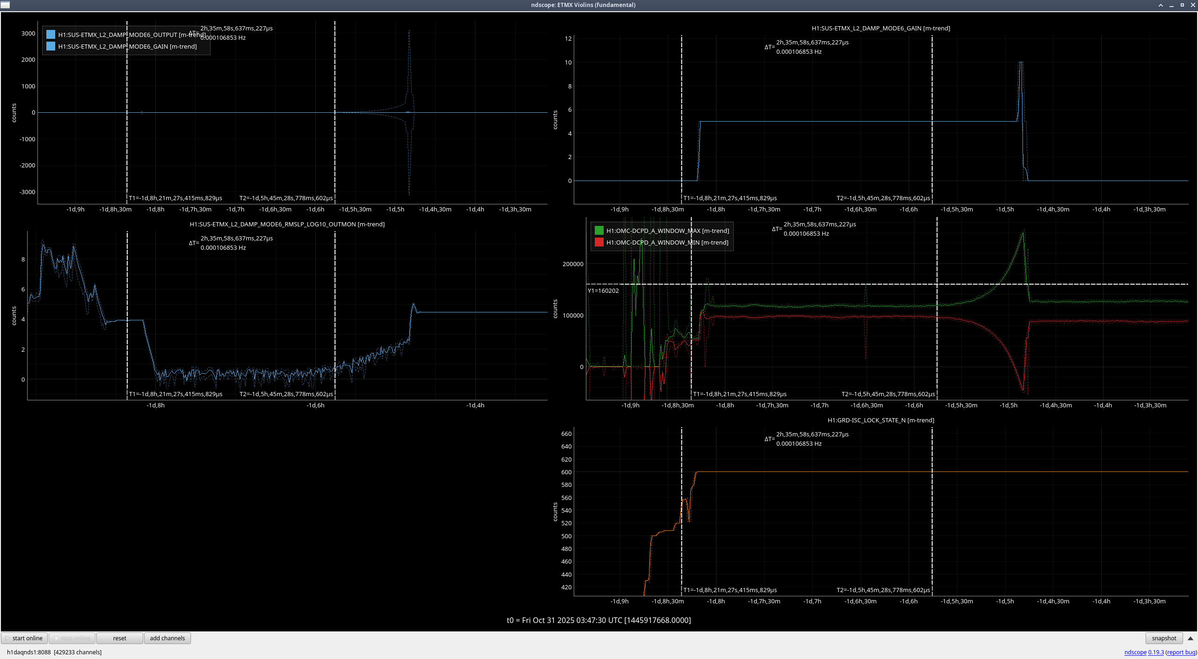Take a snapshot of the plots

[x=1163, y=638]
